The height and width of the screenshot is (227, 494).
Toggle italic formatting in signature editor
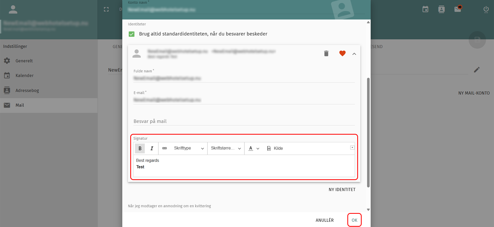[x=152, y=148]
